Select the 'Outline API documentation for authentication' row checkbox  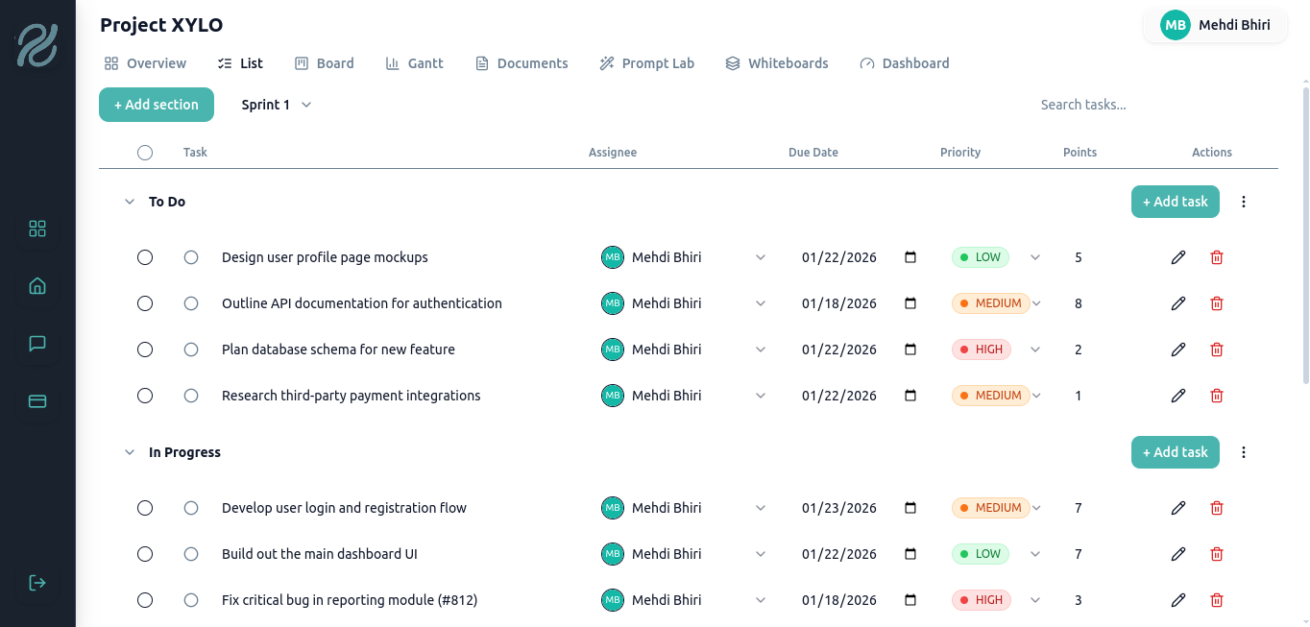[145, 303]
